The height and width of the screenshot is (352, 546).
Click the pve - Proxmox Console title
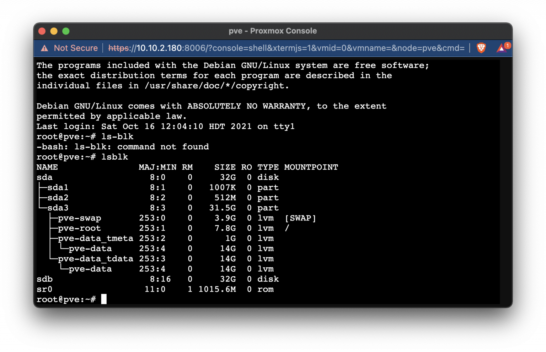pyautogui.click(x=273, y=31)
